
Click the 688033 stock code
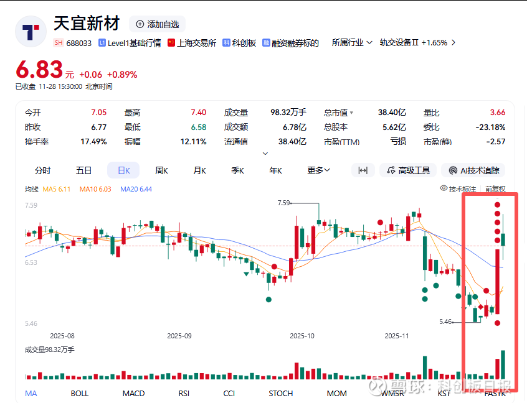78,44
